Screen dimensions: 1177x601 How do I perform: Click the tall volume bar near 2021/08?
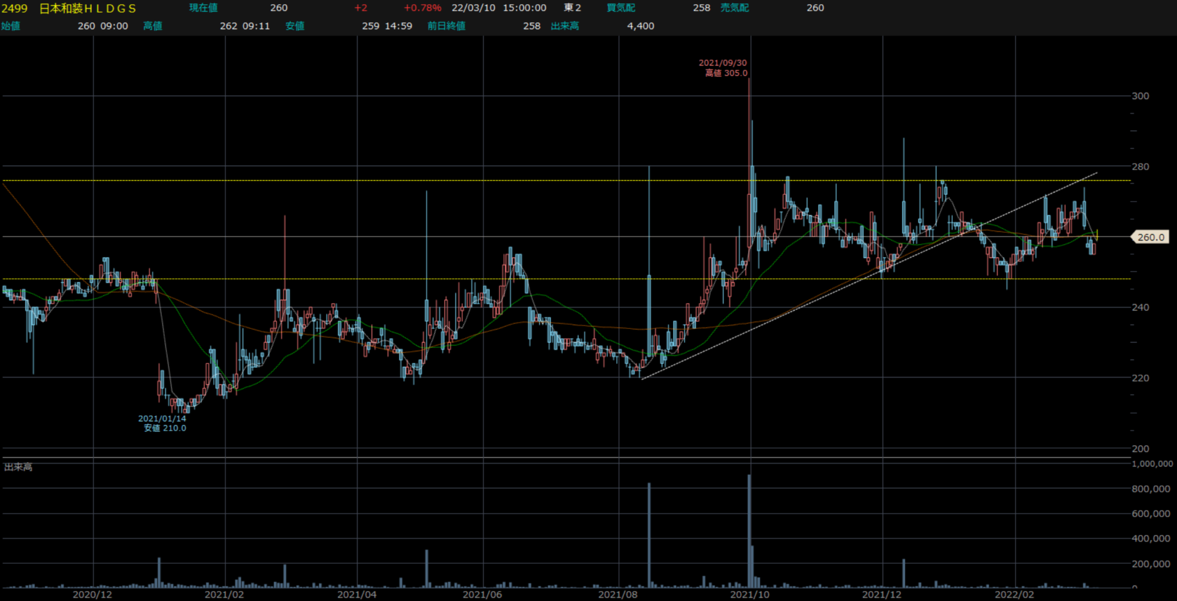(649, 535)
